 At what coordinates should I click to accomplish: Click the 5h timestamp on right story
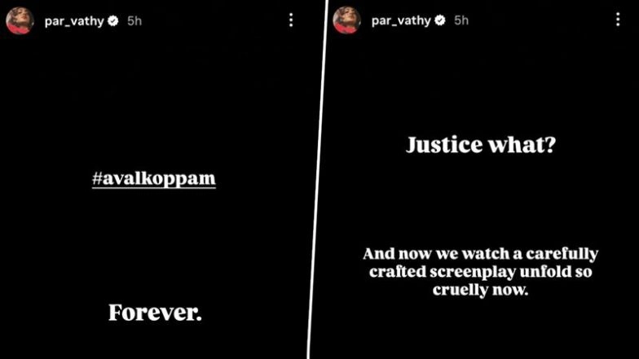(461, 20)
